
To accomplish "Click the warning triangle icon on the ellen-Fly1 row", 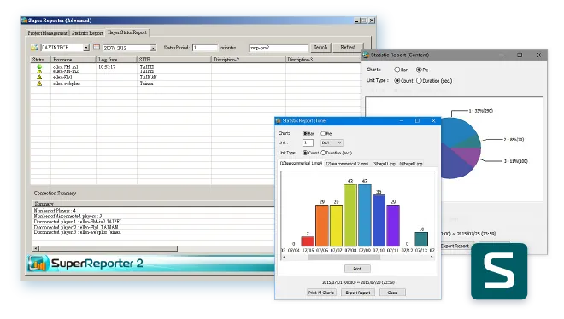I will (x=39, y=77).
